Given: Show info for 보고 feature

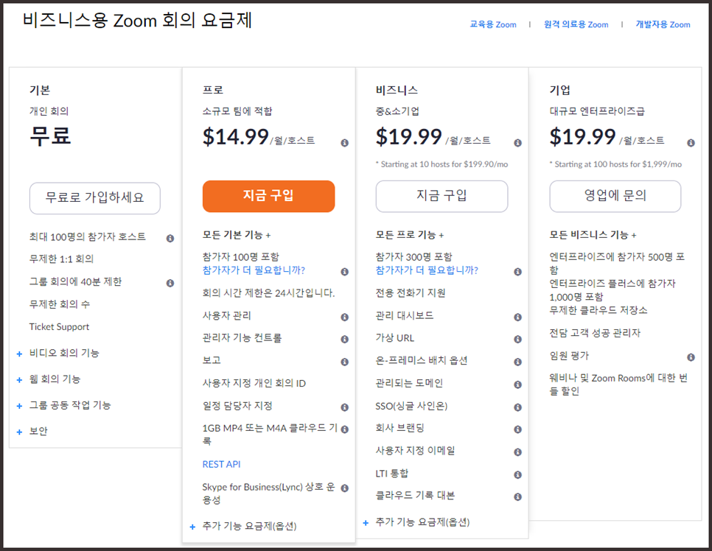Looking at the screenshot, I should [345, 362].
